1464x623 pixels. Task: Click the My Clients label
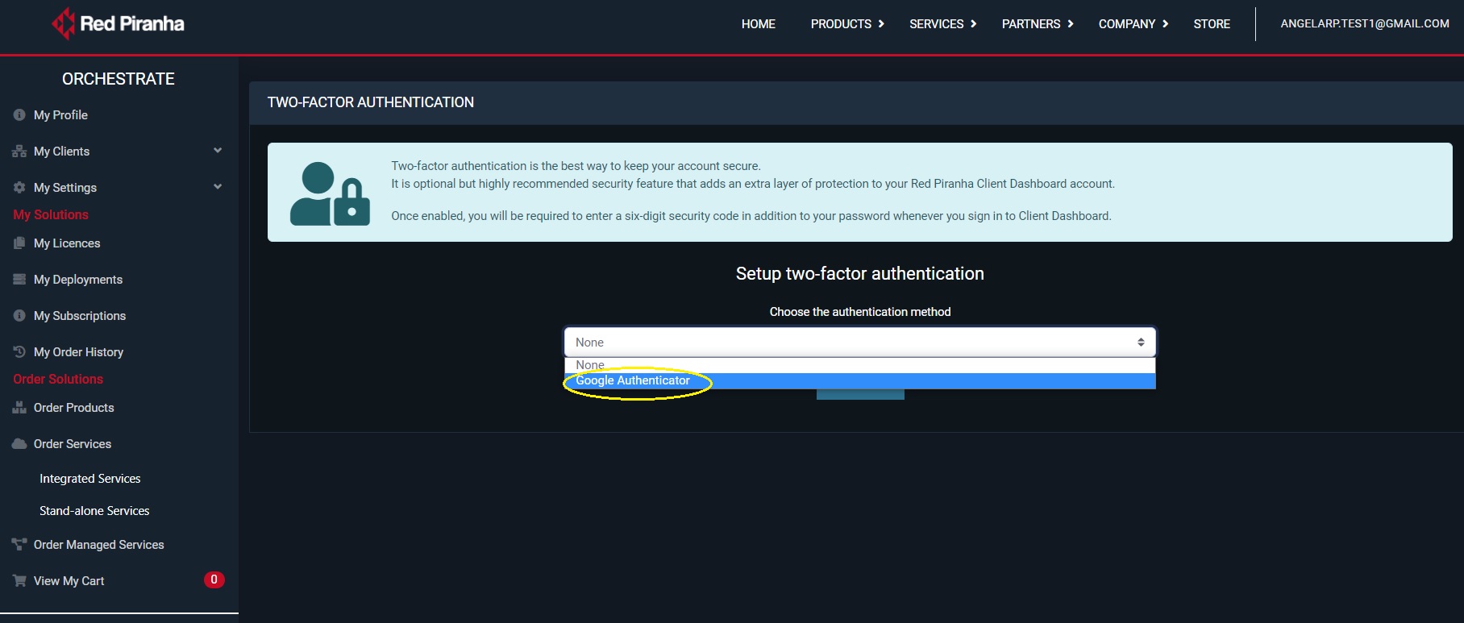[61, 152]
